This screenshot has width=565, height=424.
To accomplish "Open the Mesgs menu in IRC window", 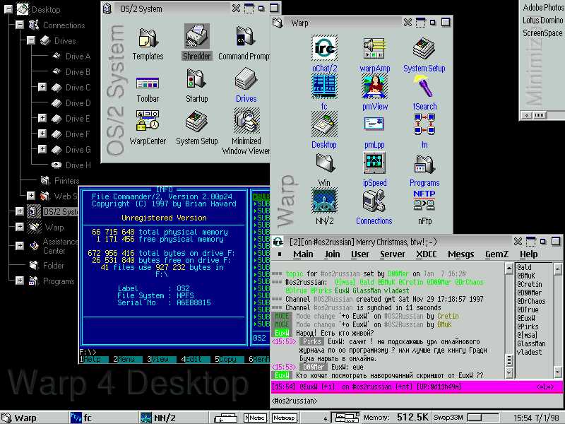I will (461, 254).
